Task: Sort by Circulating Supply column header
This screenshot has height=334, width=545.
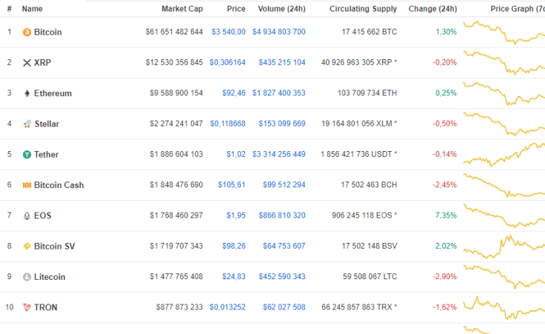Action: pos(363,9)
